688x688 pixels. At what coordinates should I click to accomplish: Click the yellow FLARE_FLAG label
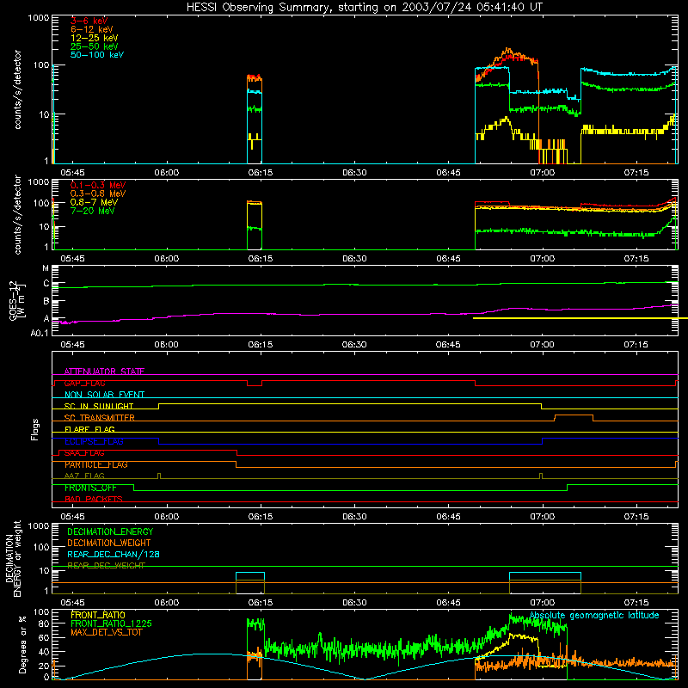(x=89, y=429)
